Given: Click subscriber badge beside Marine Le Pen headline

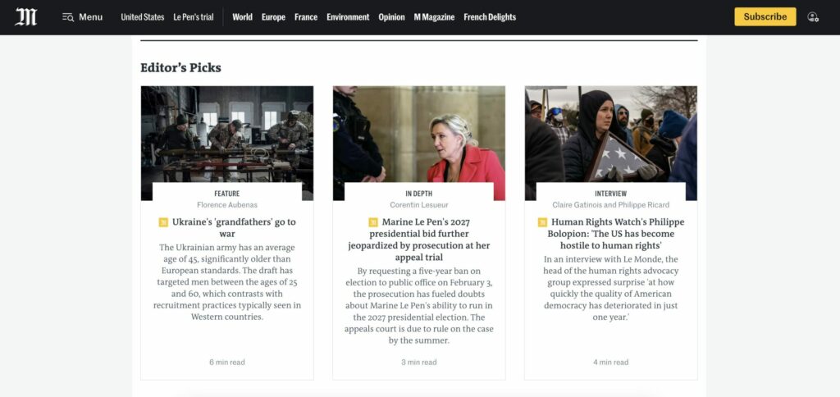Looking at the screenshot, I should coord(373,222).
